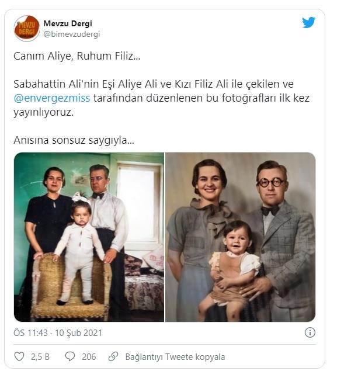Visit the @bimevzudergi handle
358x385 pixels.
pyautogui.click(x=72, y=34)
